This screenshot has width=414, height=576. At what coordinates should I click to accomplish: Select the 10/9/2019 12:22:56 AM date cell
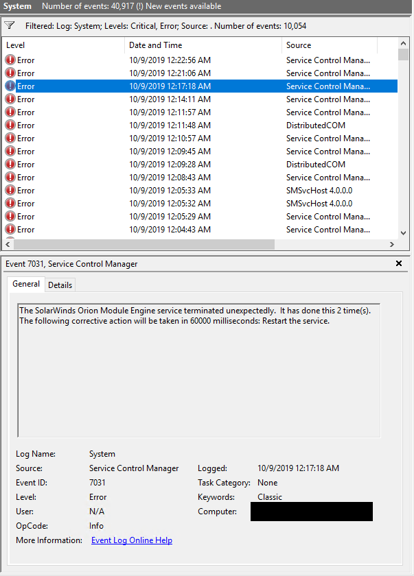170,60
